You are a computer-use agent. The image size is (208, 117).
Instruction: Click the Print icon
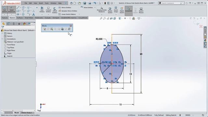click(90, 3)
